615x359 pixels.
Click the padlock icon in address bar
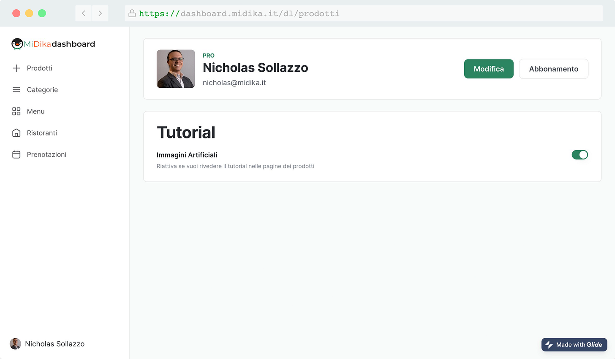tap(132, 13)
